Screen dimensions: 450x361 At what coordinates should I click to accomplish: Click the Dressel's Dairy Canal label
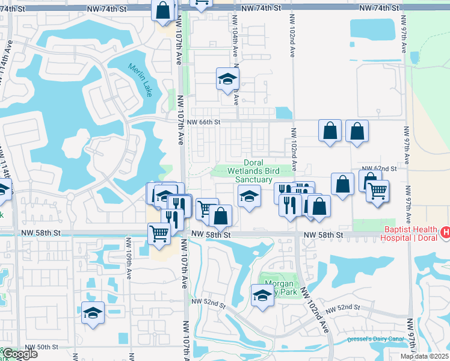[x=375, y=339]
